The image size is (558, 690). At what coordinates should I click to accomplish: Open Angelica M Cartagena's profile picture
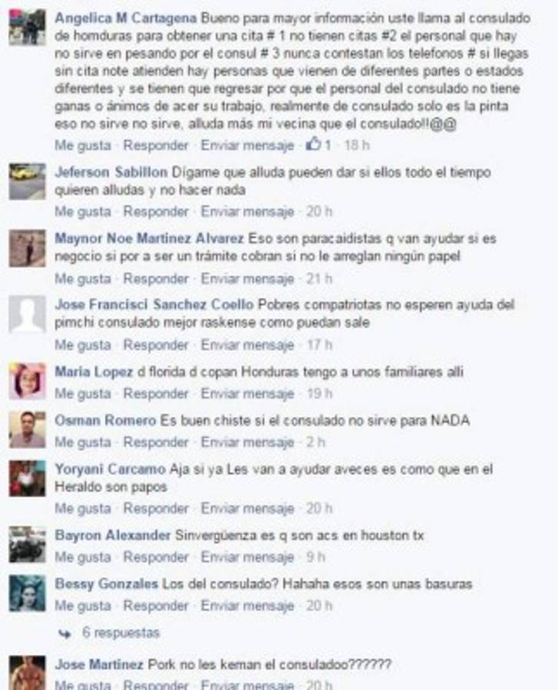pyautogui.click(x=28, y=28)
